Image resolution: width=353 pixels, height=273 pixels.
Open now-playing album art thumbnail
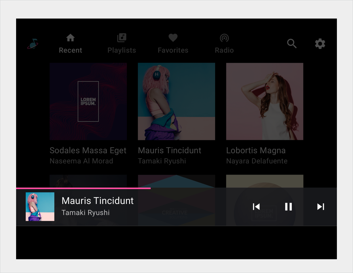pyautogui.click(x=40, y=207)
